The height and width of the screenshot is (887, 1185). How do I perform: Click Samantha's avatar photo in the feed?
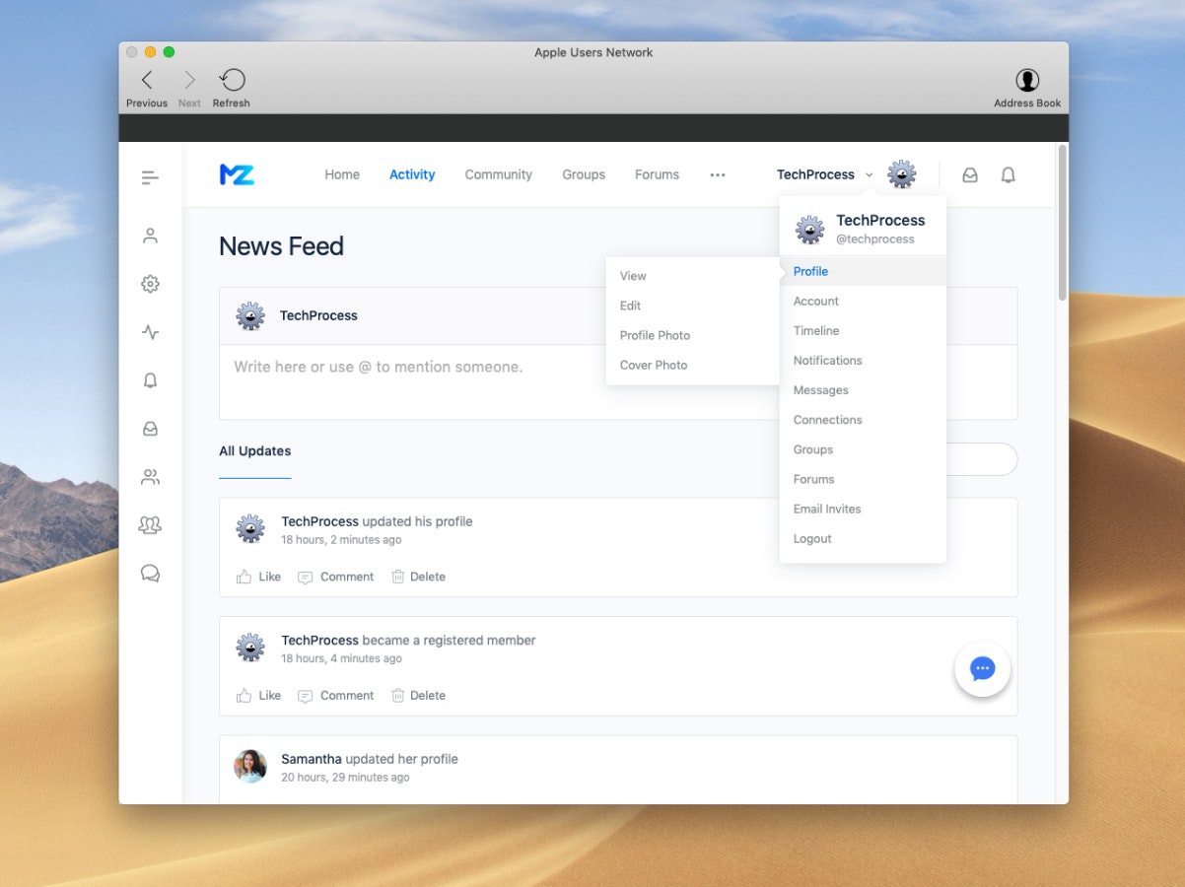coord(250,766)
